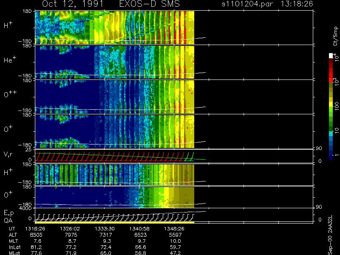Screen dimensions: 340x255
Task: Click the "QA" row label
Action: [8, 221]
